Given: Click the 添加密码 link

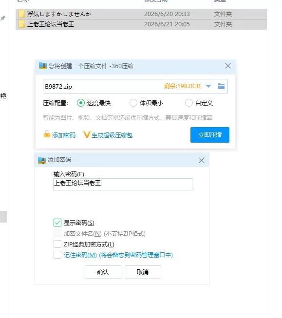Looking at the screenshot, I should coord(64,135).
